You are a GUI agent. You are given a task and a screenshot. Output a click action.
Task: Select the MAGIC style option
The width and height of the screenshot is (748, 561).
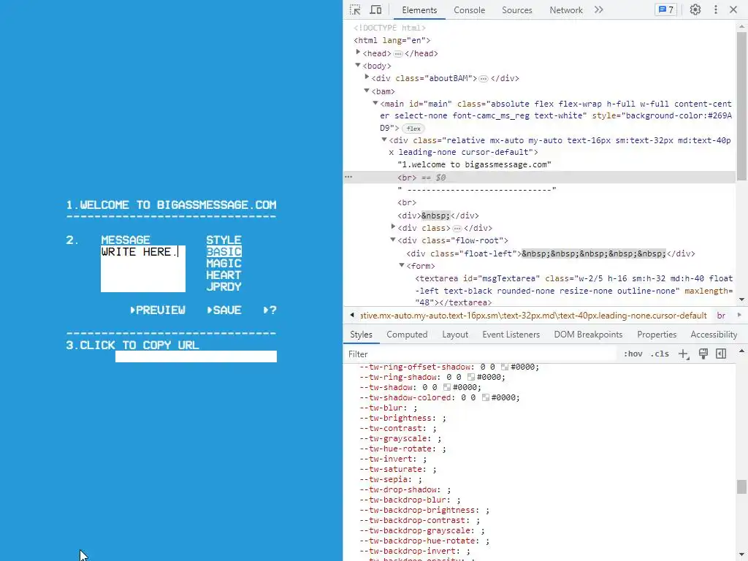tap(224, 263)
